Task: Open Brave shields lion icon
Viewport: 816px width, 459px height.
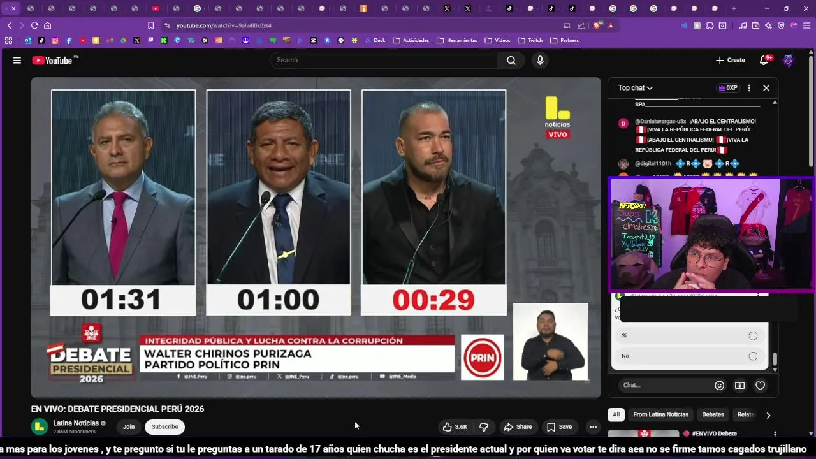Action: 597,25
